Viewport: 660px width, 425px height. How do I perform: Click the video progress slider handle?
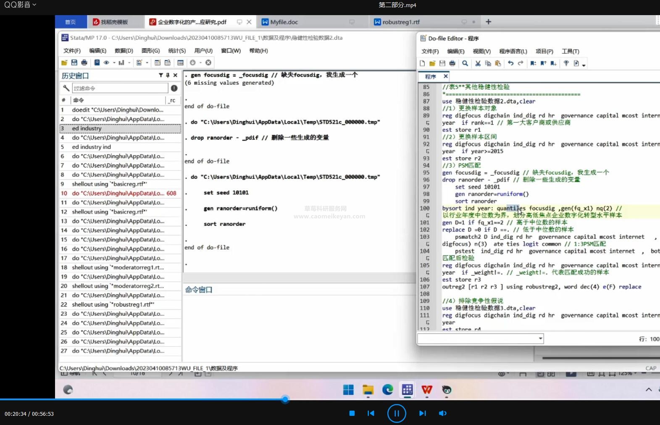pyautogui.click(x=285, y=399)
